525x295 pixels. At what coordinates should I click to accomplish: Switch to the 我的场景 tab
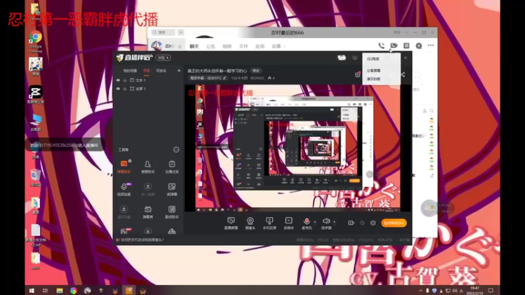pos(130,71)
